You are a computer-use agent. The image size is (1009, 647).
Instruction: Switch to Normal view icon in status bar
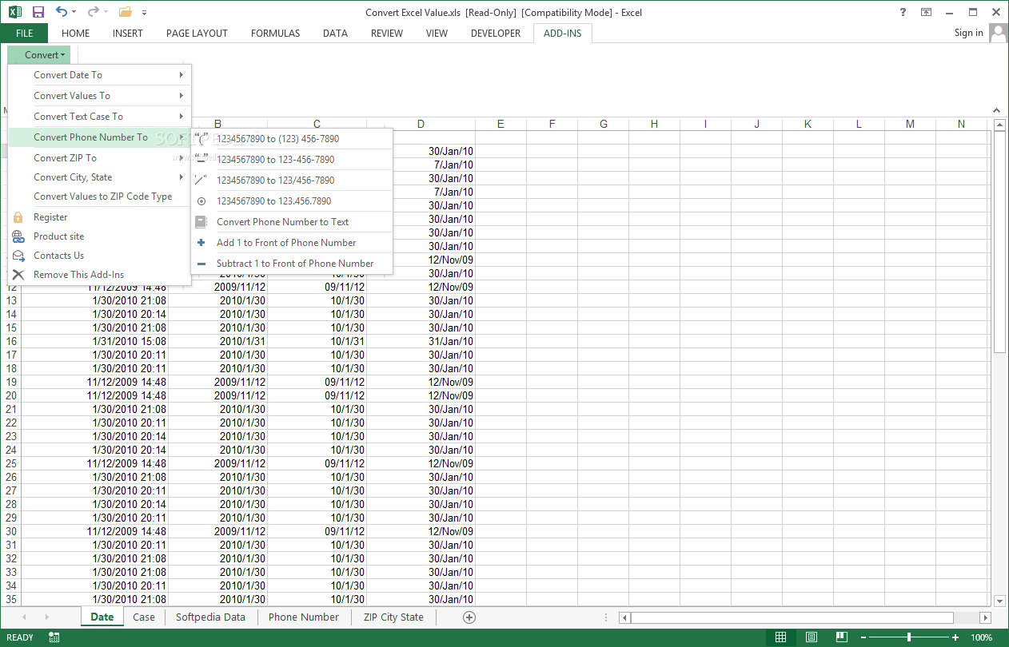(x=780, y=637)
